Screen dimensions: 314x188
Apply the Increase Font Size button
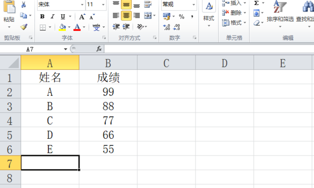pyautogui.click(x=82, y=17)
